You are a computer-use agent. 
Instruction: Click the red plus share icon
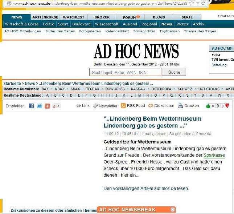point(47,106)
